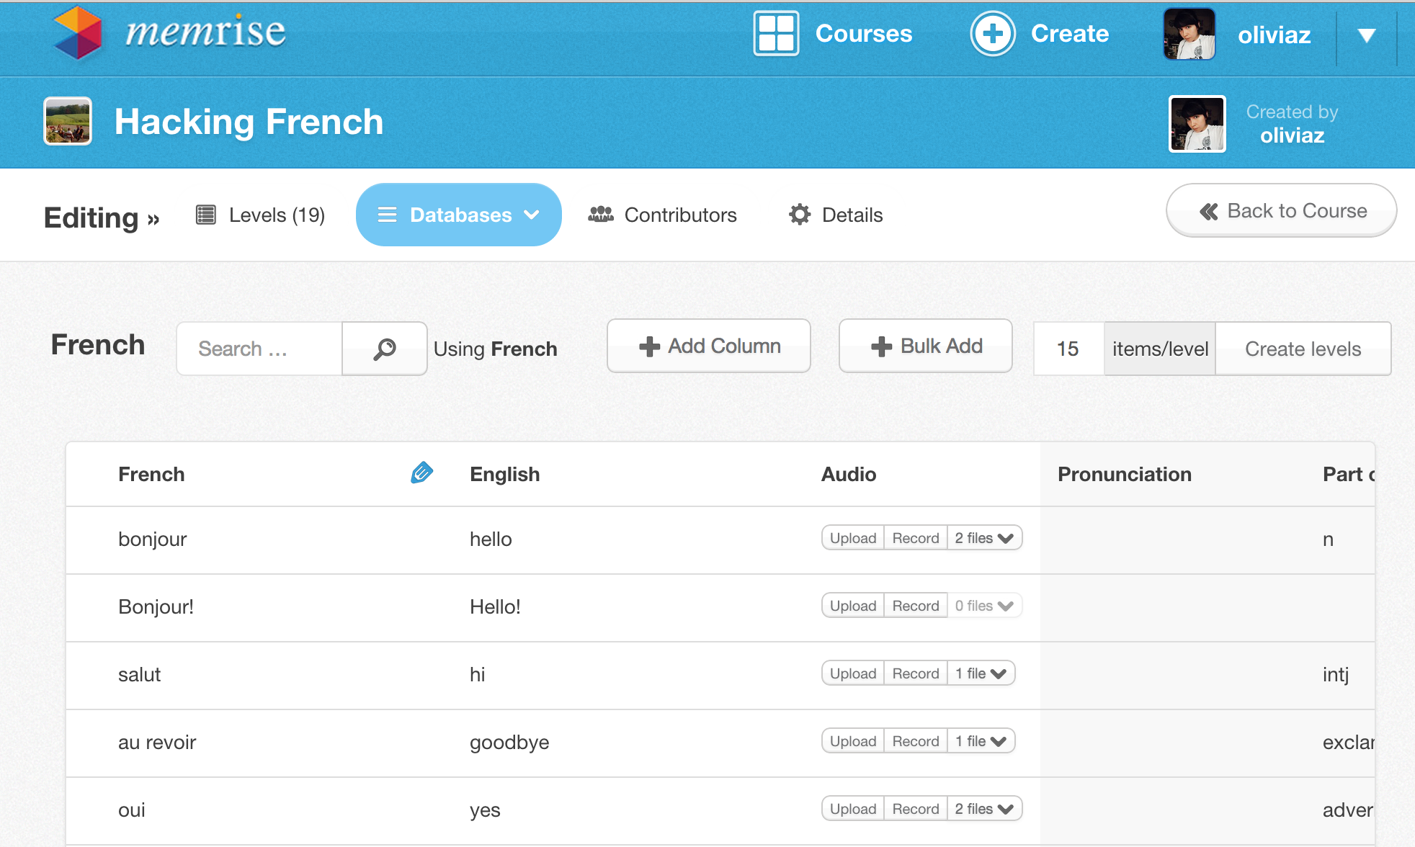
Task: Record audio for au revoir
Action: point(916,741)
